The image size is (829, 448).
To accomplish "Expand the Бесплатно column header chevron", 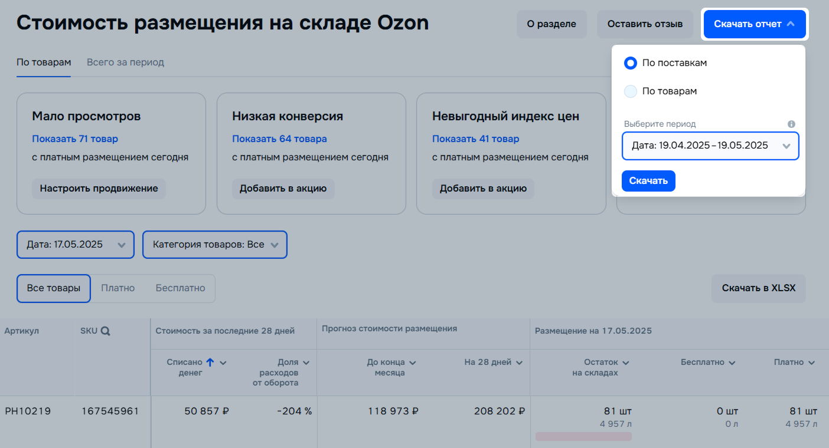I will (732, 363).
